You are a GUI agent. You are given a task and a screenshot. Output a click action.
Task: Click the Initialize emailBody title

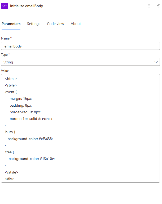pos(27,6)
